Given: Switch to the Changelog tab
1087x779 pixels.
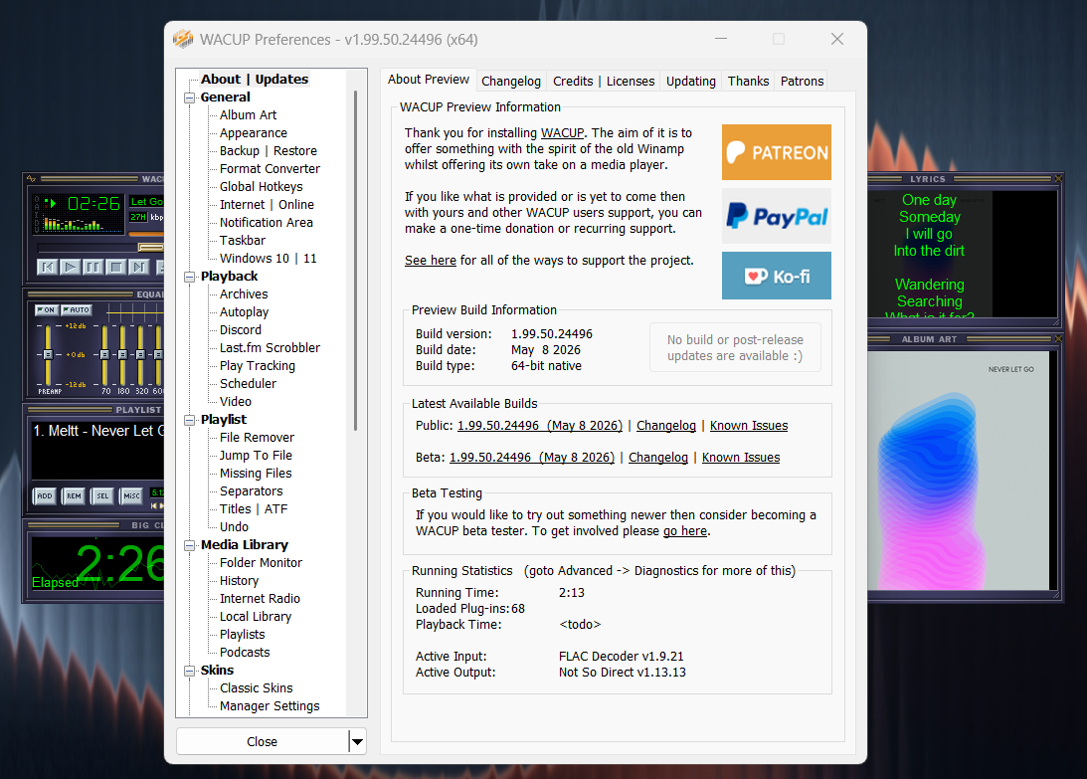Looking at the screenshot, I should click(x=511, y=82).
